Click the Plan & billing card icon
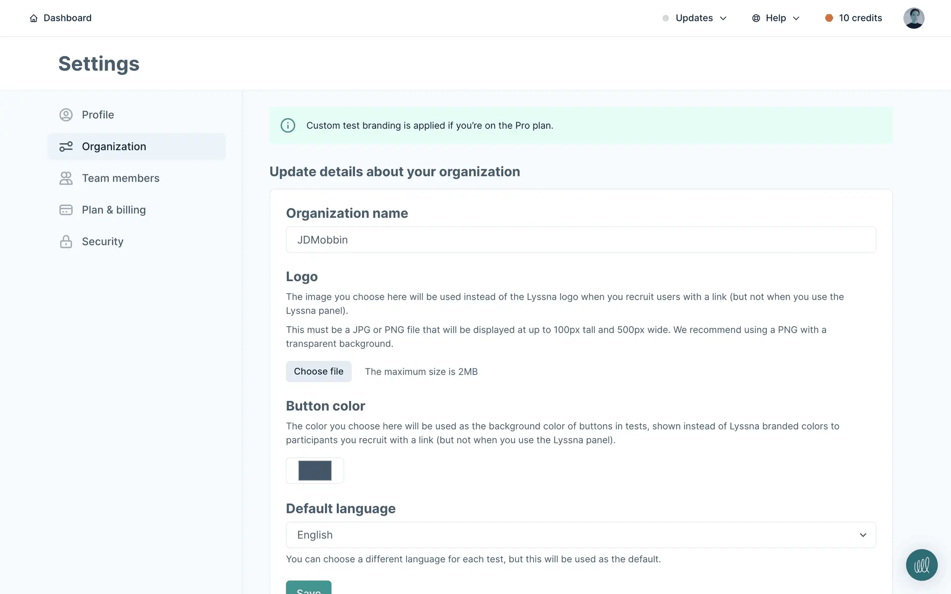This screenshot has width=951, height=594. tap(66, 210)
